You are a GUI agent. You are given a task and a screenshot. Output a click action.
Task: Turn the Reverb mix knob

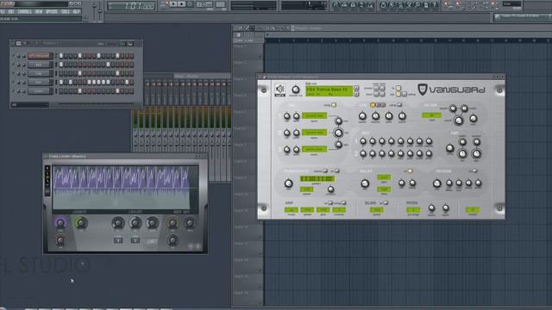coord(437,183)
